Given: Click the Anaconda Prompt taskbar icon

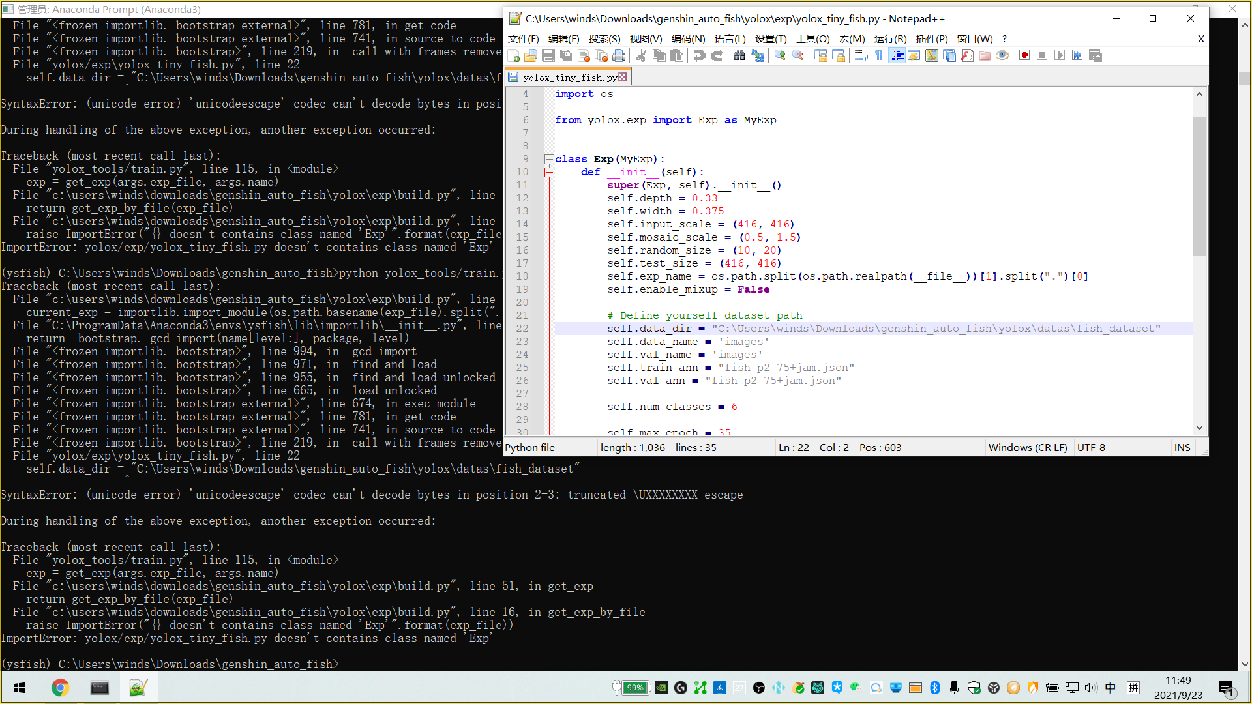Looking at the screenshot, I should 99,688.
